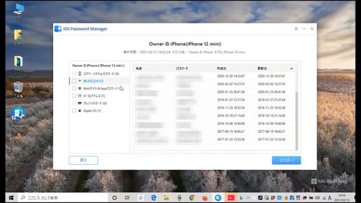Image resolution: width=361 pixels, height=203 pixels.
Task: Open Google Chrome from the taskbar
Action: pos(192,198)
